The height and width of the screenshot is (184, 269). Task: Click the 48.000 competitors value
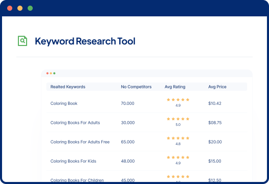click(128, 161)
